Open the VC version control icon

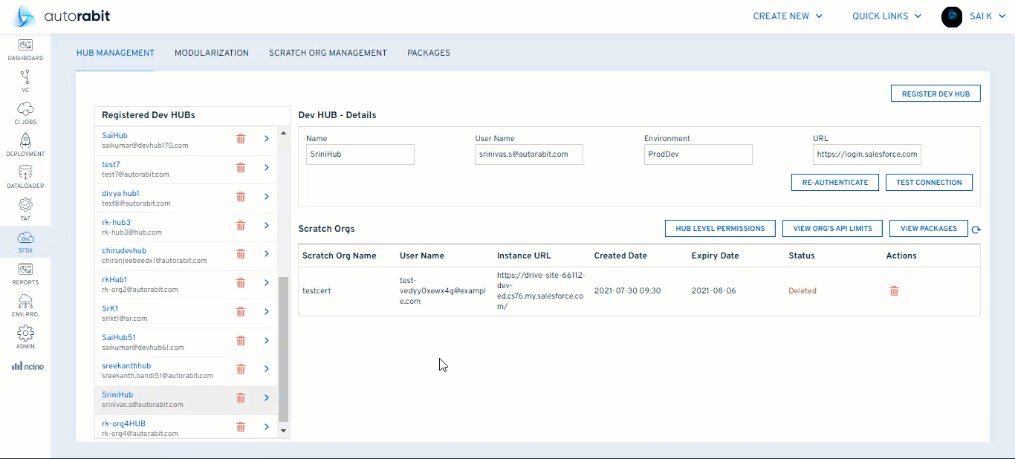tap(25, 78)
